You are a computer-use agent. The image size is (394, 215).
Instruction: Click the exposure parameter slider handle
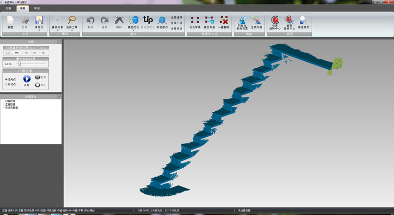tap(20, 64)
